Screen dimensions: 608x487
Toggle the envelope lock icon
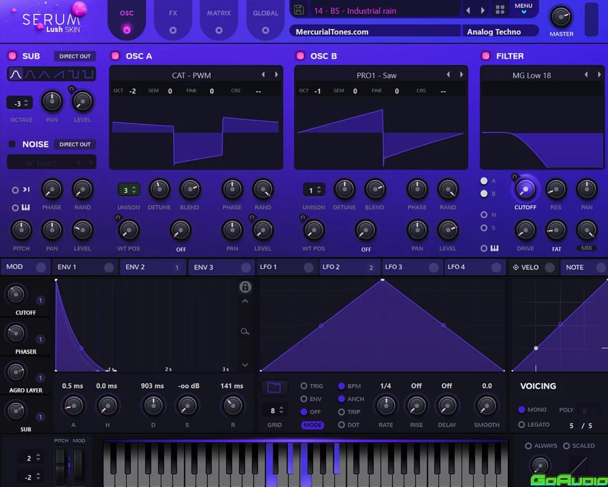coord(245,287)
